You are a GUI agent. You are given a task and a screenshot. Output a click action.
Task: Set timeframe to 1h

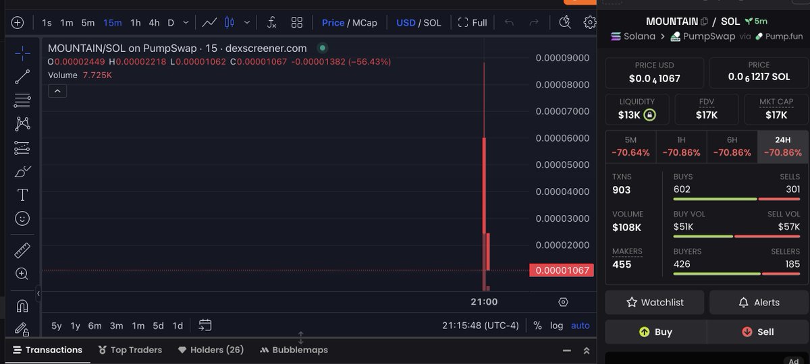pyautogui.click(x=136, y=22)
